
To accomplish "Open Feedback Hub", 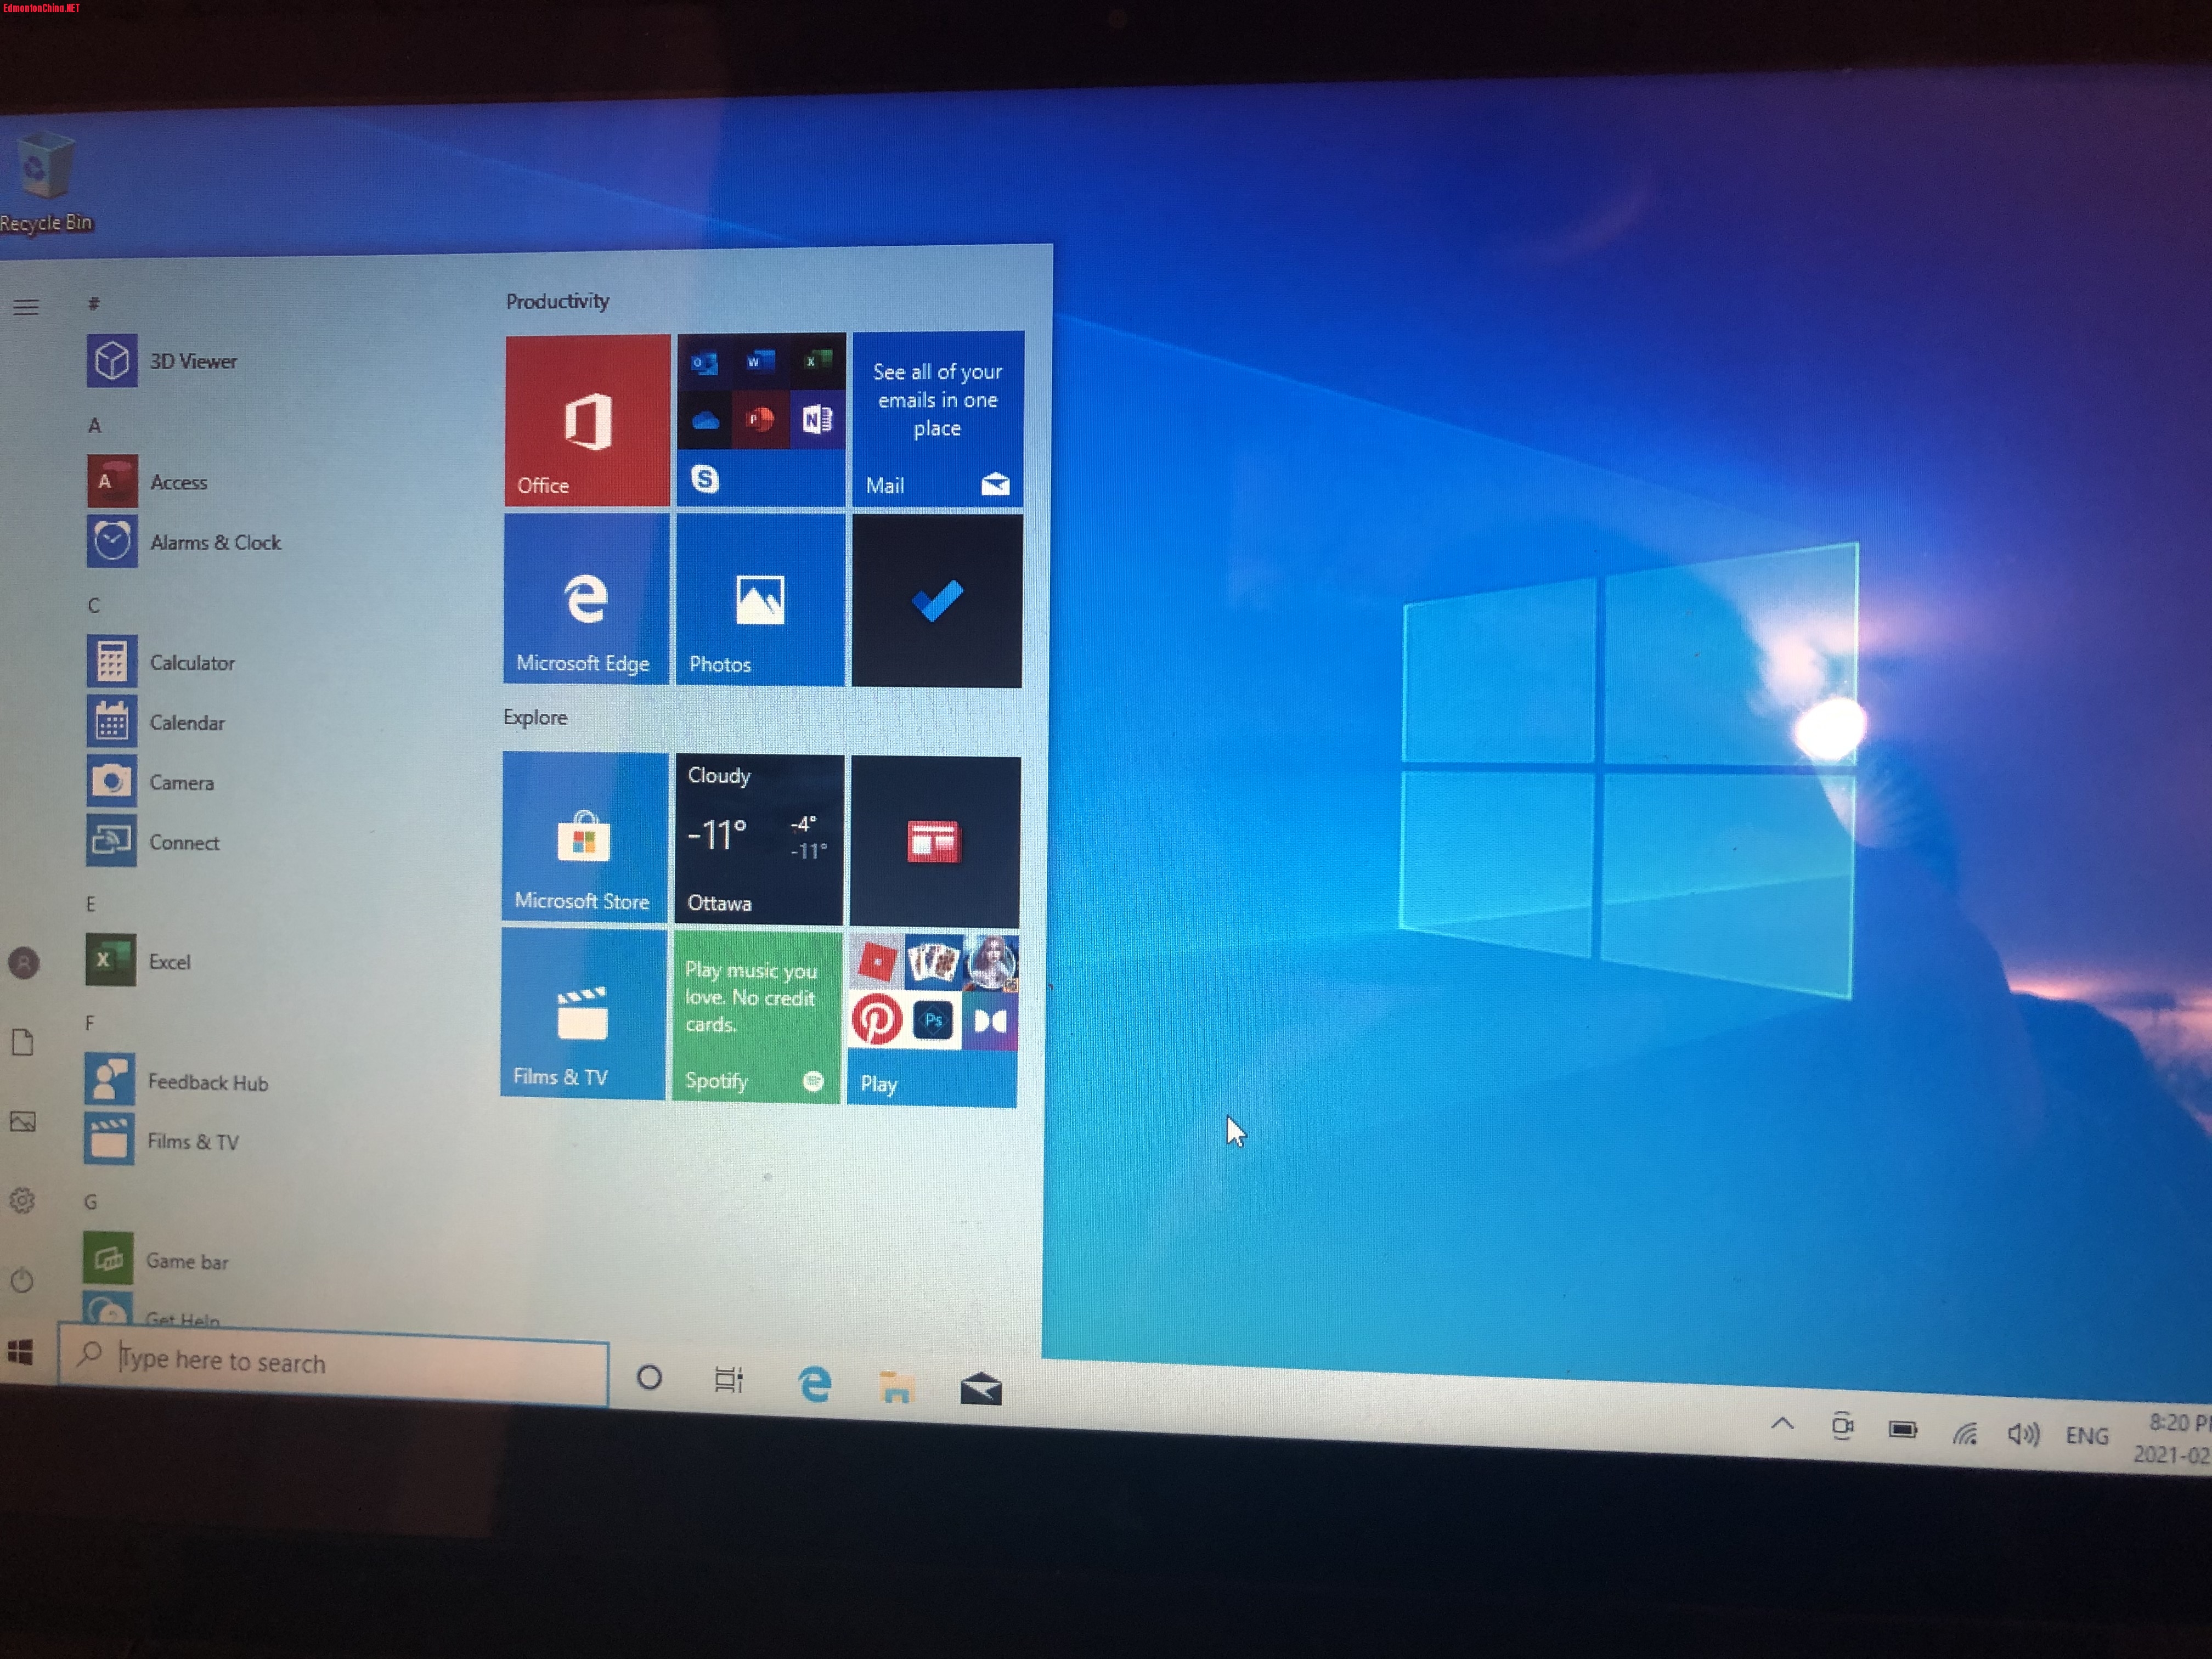I will [x=177, y=1081].
